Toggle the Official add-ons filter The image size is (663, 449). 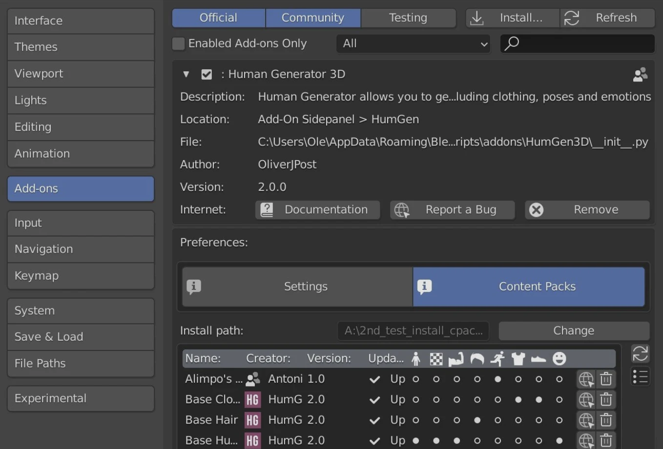(219, 18)
